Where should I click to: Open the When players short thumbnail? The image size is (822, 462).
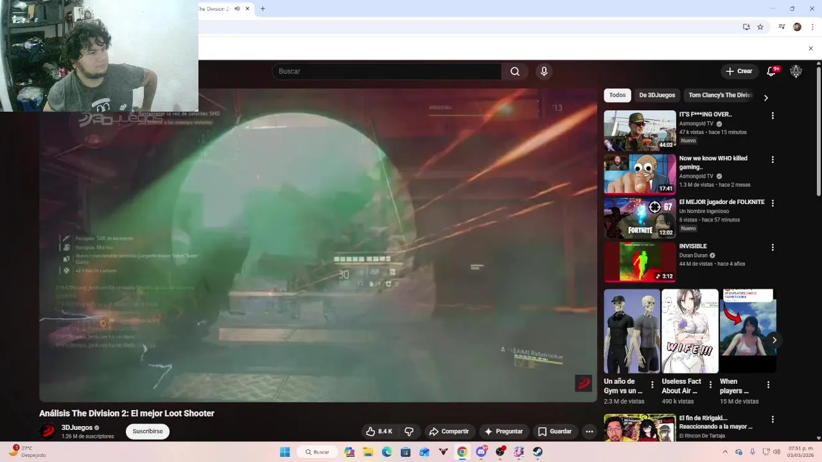click(748, 331)
